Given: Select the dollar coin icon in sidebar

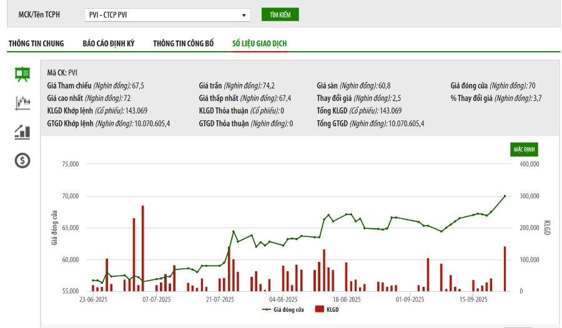Looking at the screenshot, I should point(22,161).
